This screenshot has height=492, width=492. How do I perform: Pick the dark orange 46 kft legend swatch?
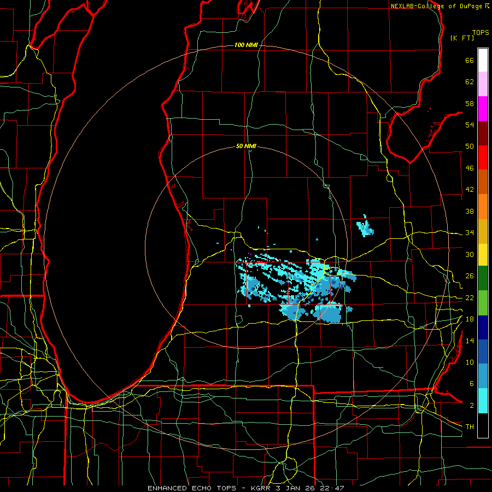pyautogui.click(x=483, y=182)
